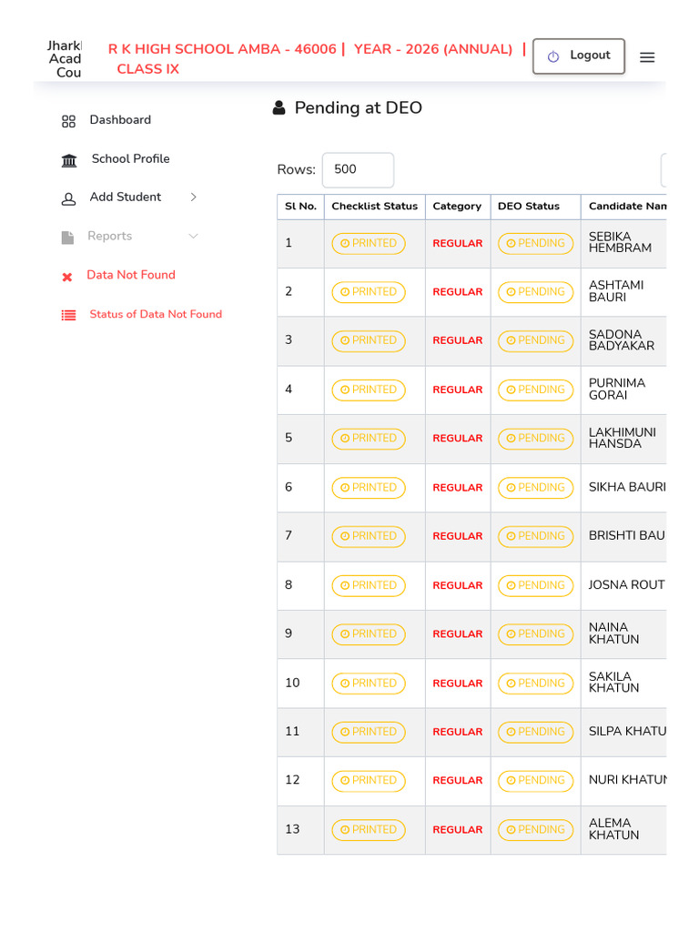This screenshot has width=699, height=932.
Task: Open the Dashboard menu item
Action: 120,120
